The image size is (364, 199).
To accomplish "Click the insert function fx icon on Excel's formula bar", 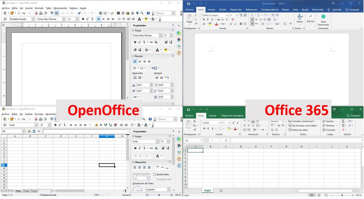I will tap(226, 140).
